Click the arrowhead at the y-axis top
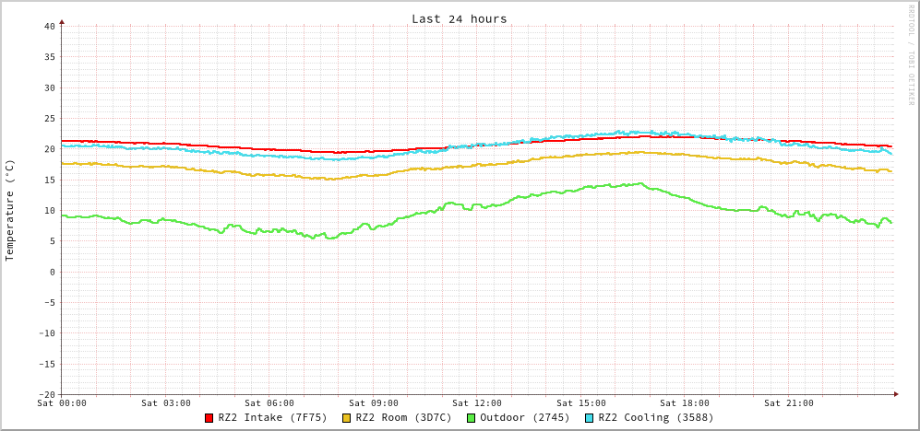 62,21
